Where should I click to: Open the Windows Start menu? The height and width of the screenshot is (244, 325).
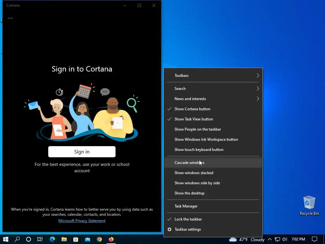coord(6,239)
